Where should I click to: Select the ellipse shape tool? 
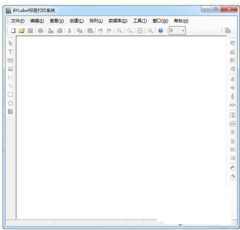pyautogui.click(x=10, y=103)
